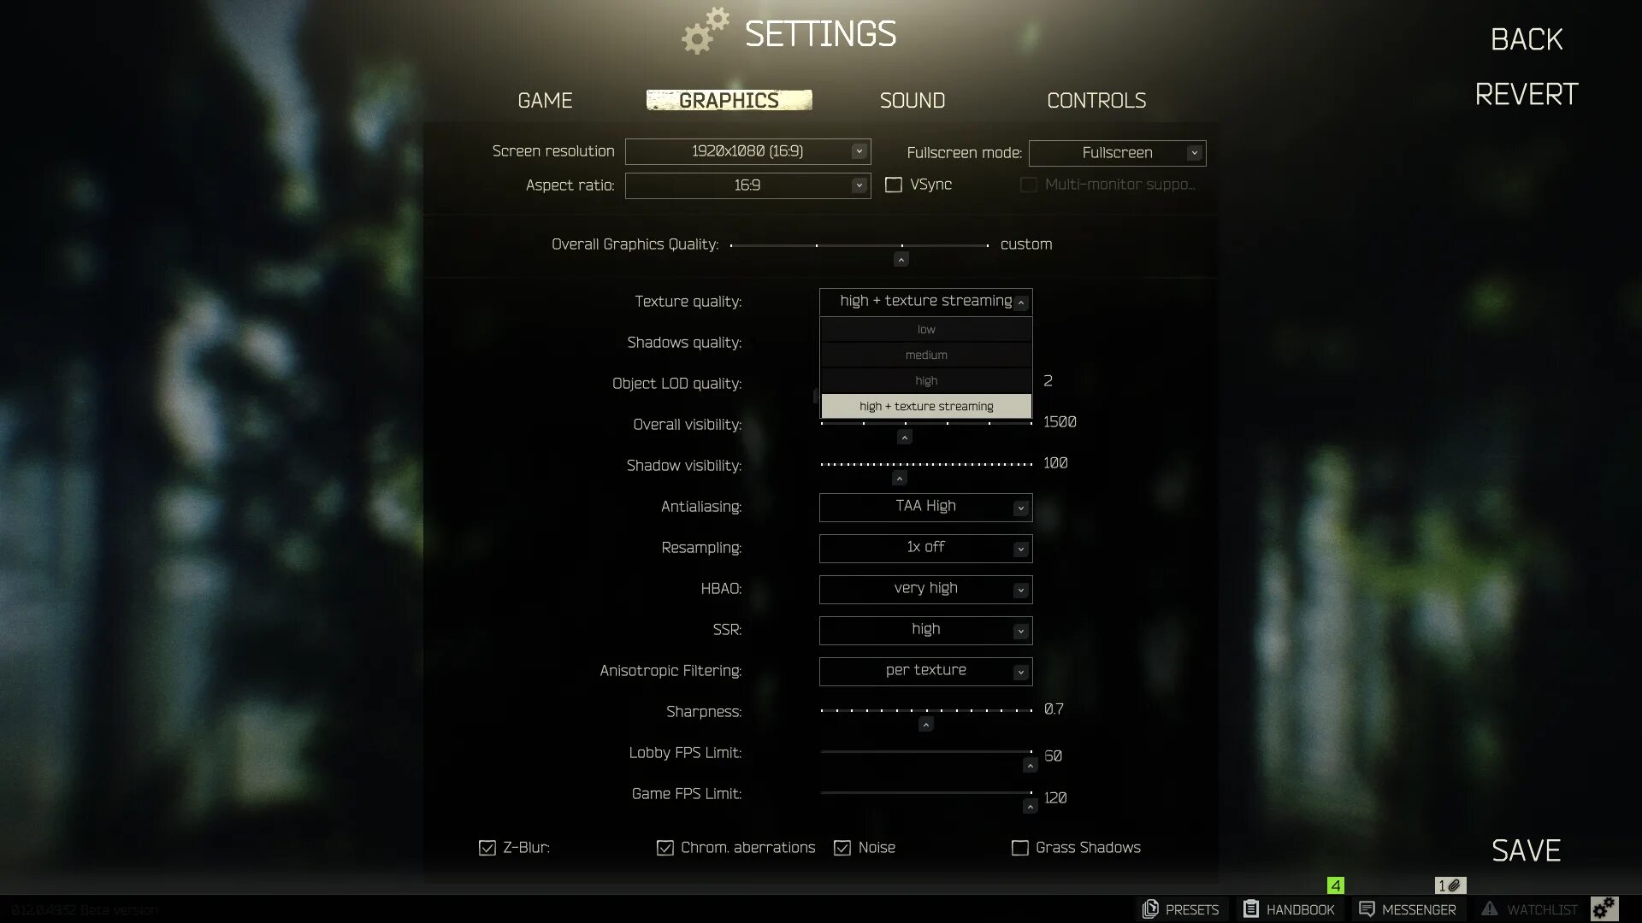Click the green inventory slot icon bottom right

point(1335,885)
